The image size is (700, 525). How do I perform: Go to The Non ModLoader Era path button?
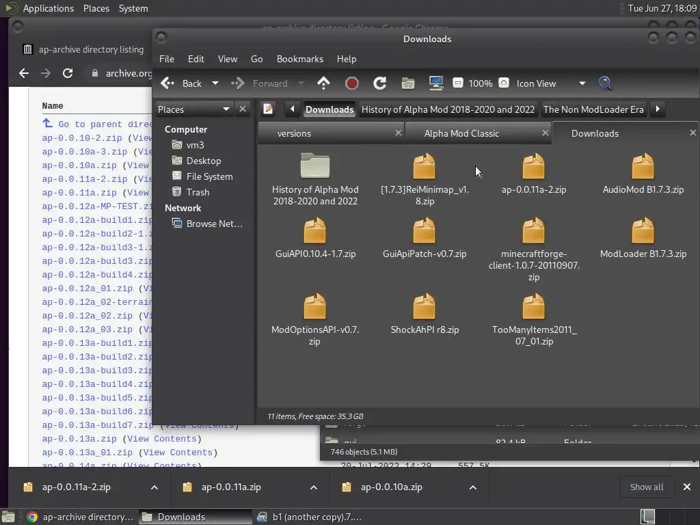(x=593, y=109)
